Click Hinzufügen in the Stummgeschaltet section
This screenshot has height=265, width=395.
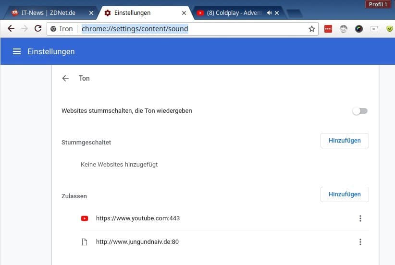point(345,141)
